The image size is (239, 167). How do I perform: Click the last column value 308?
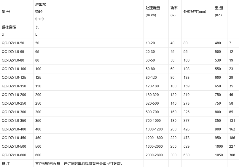tap(232, 155)
